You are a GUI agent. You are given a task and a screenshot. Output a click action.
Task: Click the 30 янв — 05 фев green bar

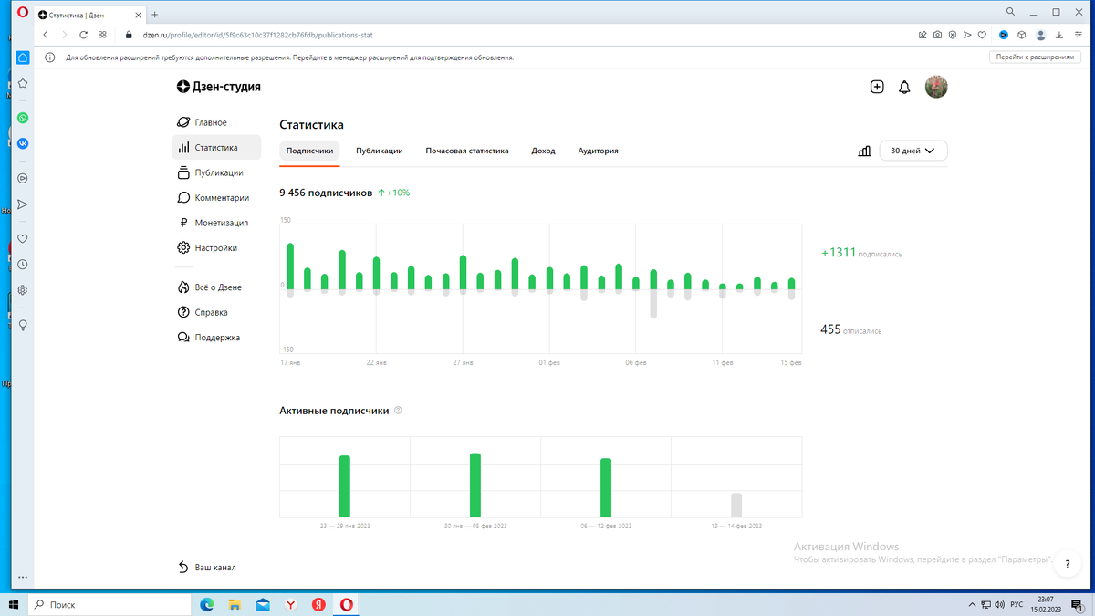tap(475, 485)
